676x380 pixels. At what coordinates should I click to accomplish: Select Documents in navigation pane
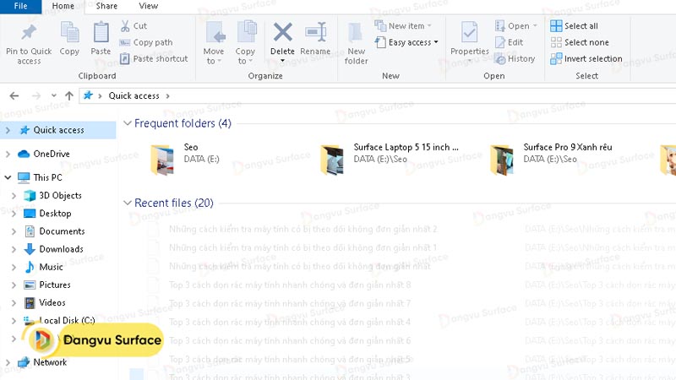point(62,231)
